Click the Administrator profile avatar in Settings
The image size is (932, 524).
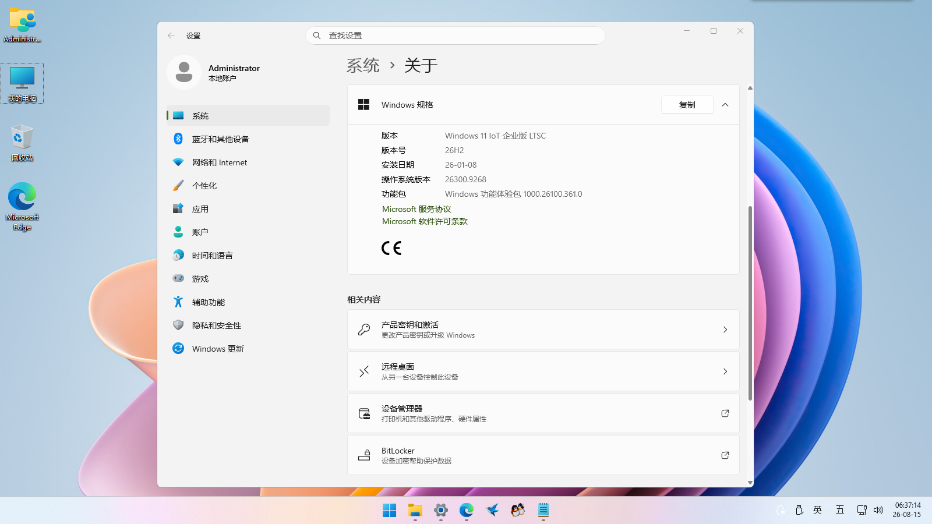(184, 72)
